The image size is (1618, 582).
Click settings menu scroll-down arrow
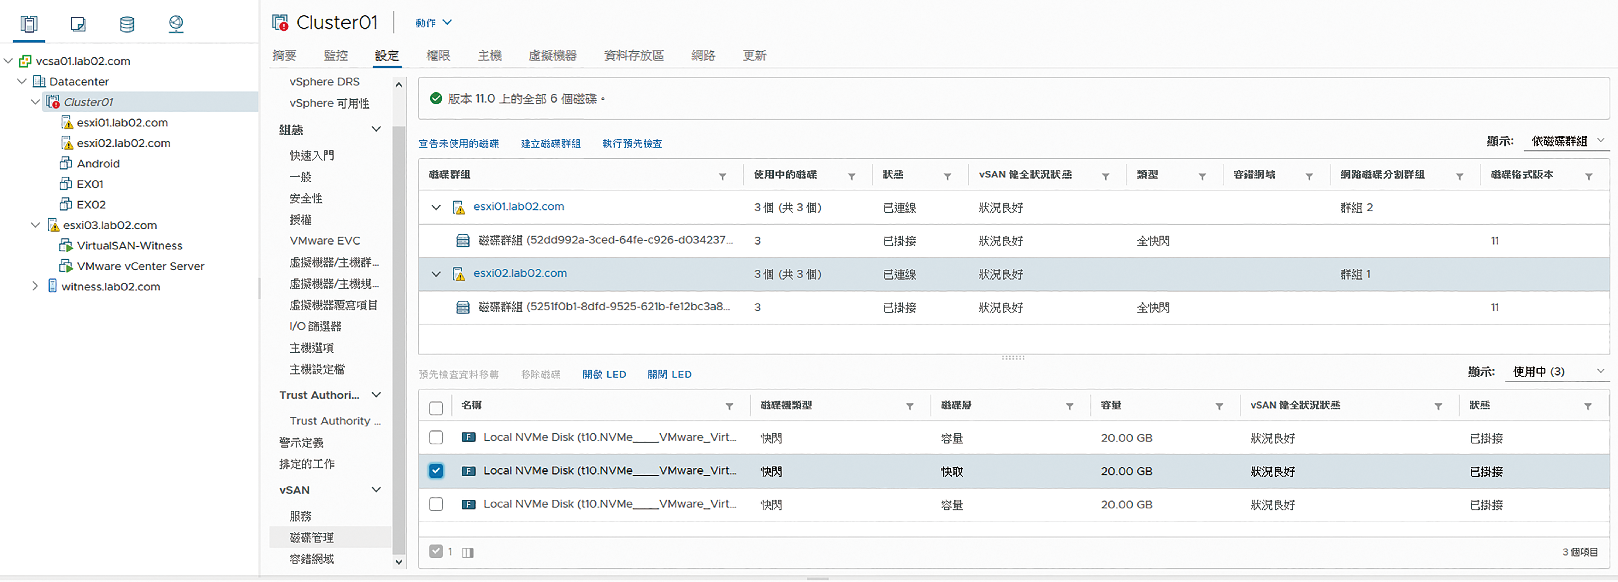coord(399,562)
